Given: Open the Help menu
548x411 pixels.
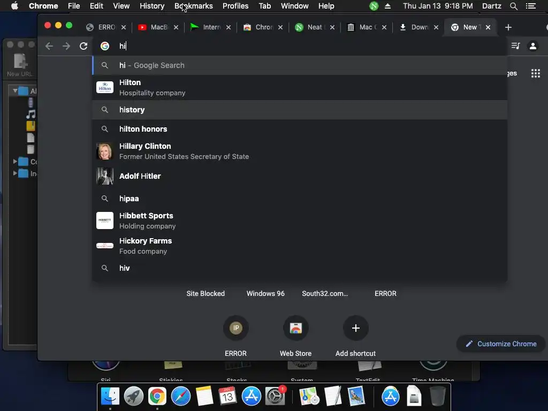Looking at the screenshot, I should [x=326, y=6].
